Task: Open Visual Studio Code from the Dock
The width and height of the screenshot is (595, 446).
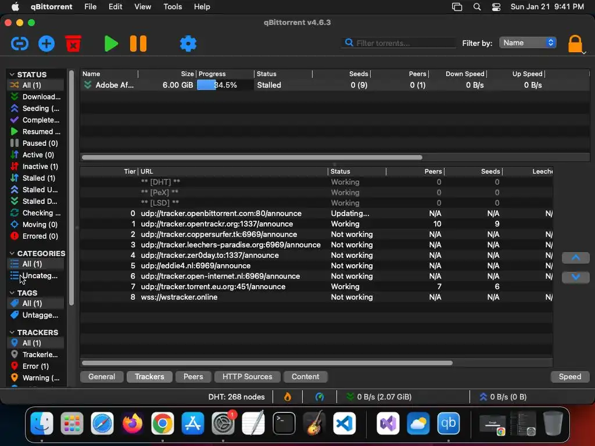Action: [x=344, y=423]
